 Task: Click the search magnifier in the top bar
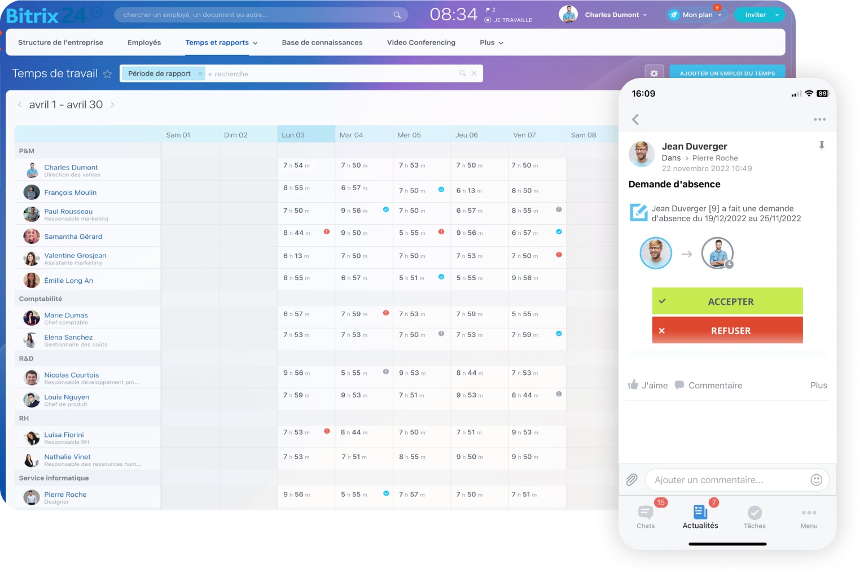coord(397,15)
